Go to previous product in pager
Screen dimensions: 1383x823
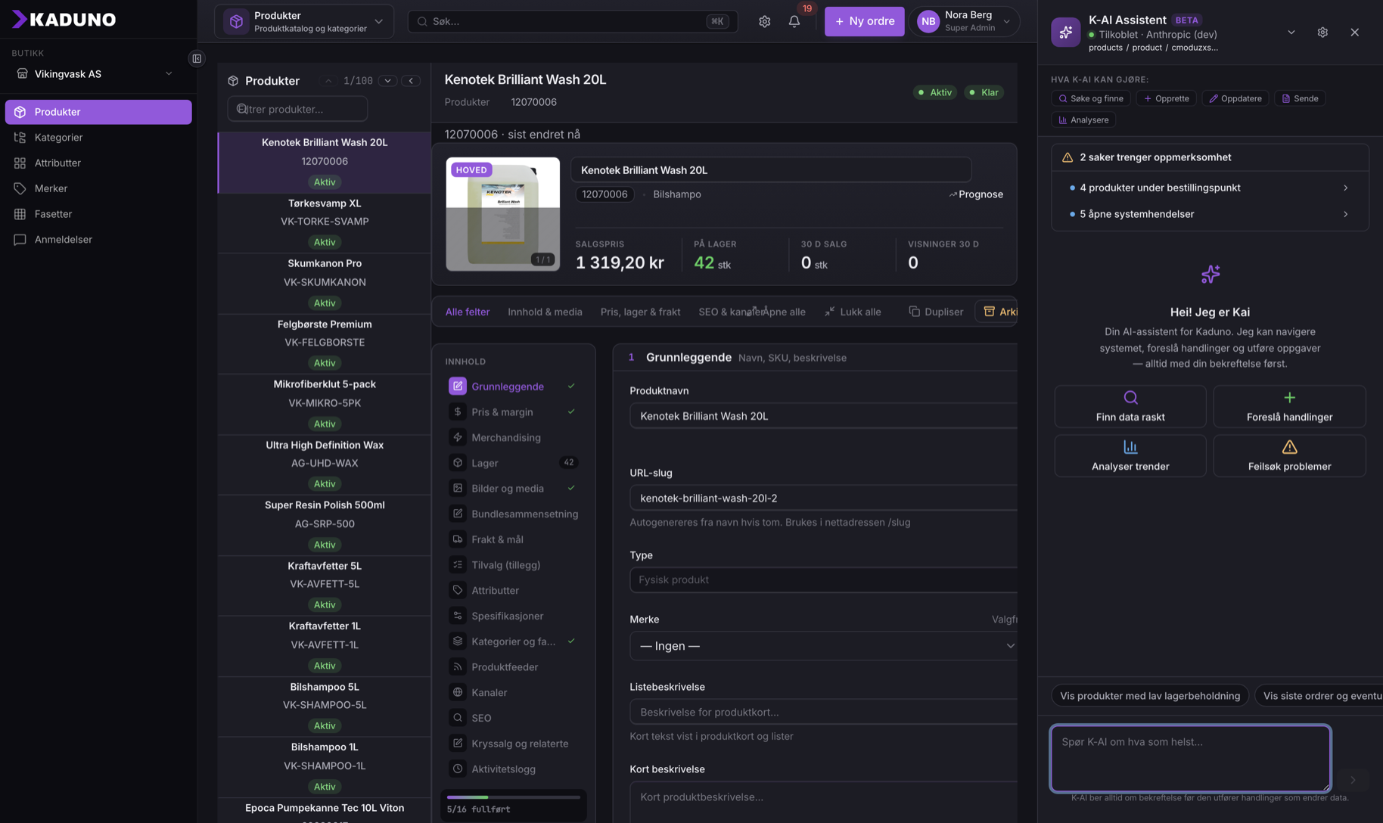[x=328, y=81]
